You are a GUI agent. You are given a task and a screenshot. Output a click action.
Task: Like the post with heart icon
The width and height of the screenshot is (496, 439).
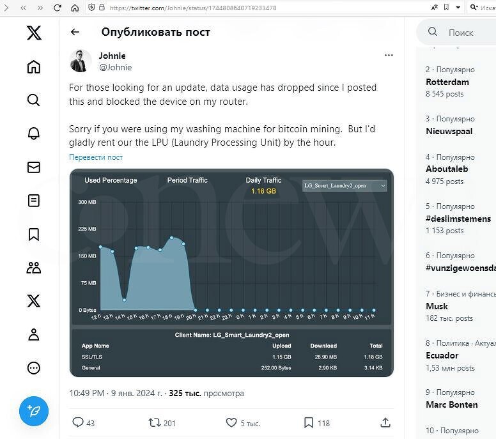pos(231,422)
